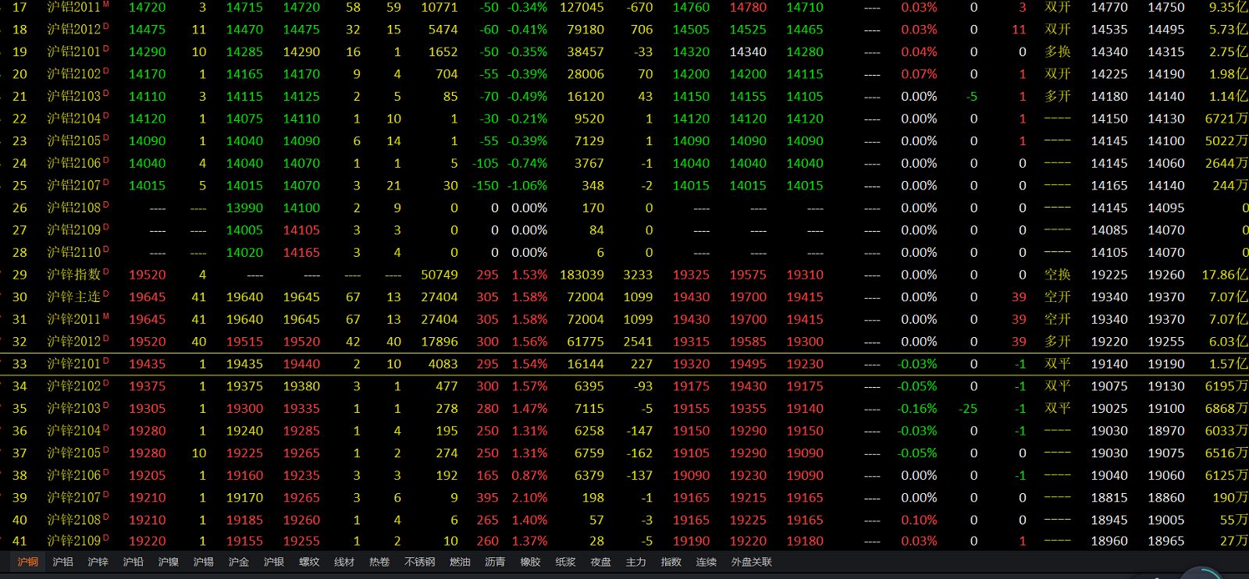Screen dimensions: 1249x579
Task: Open the 主力 tab
Action: pyautogui.click(x=636, y=562)
